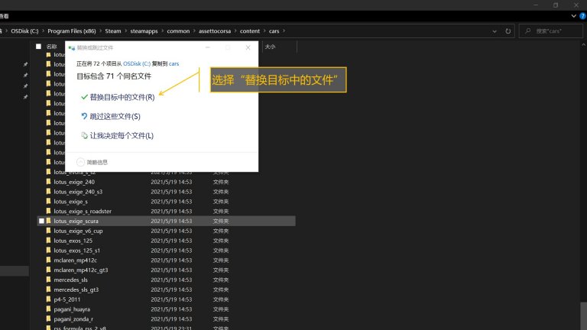The height and width of the screenshot is (330, 587).
Task: Go to steamapps breadcrumb
Action: click(x=144, y=31)
